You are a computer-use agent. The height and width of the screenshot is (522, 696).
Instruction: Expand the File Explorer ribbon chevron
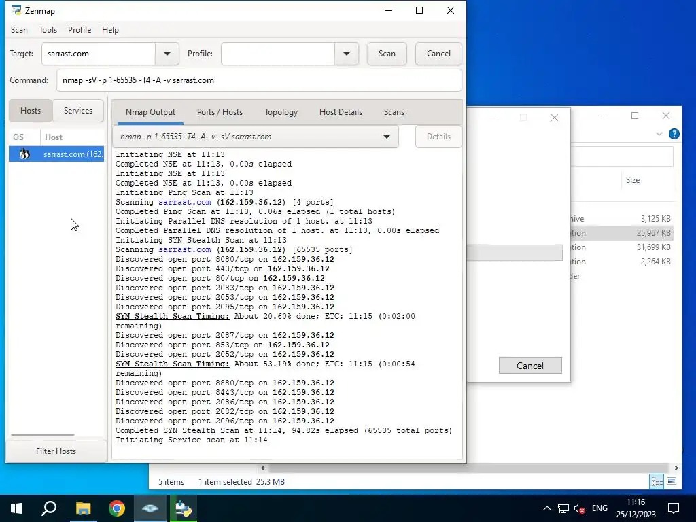click(x=659, y=134)
